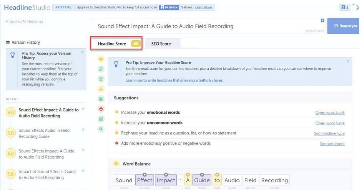Star the 'Sound Effects Impact' version

(83, 150)
